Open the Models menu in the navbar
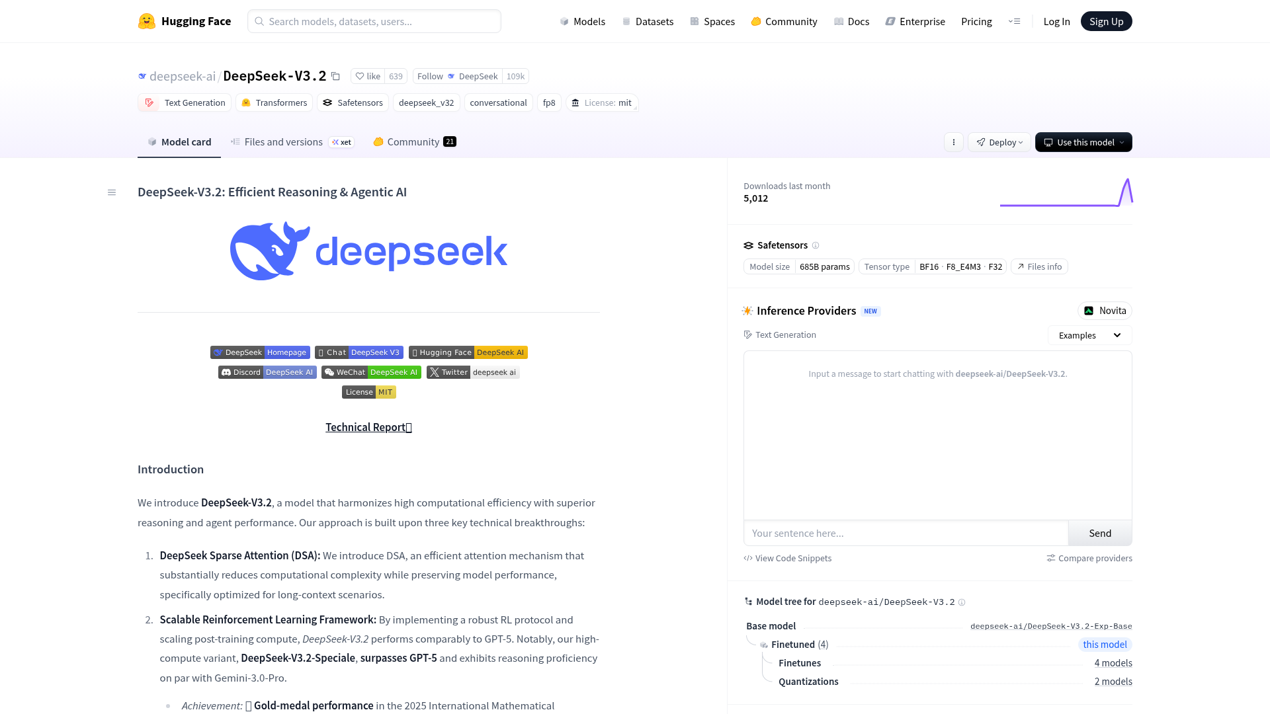Screen dimensions: 1270x714 (582, 21)
